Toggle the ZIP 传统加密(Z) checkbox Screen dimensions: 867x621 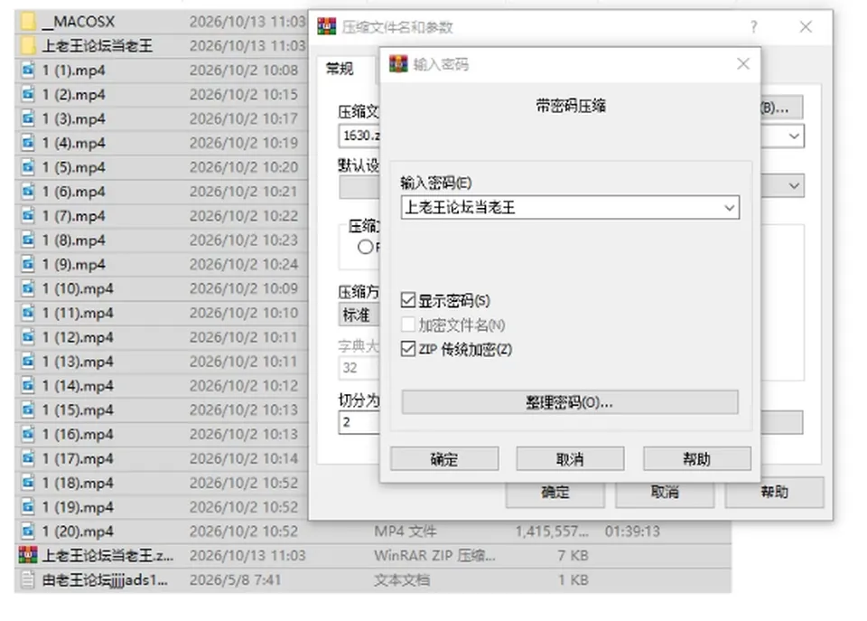click(408, 349)
